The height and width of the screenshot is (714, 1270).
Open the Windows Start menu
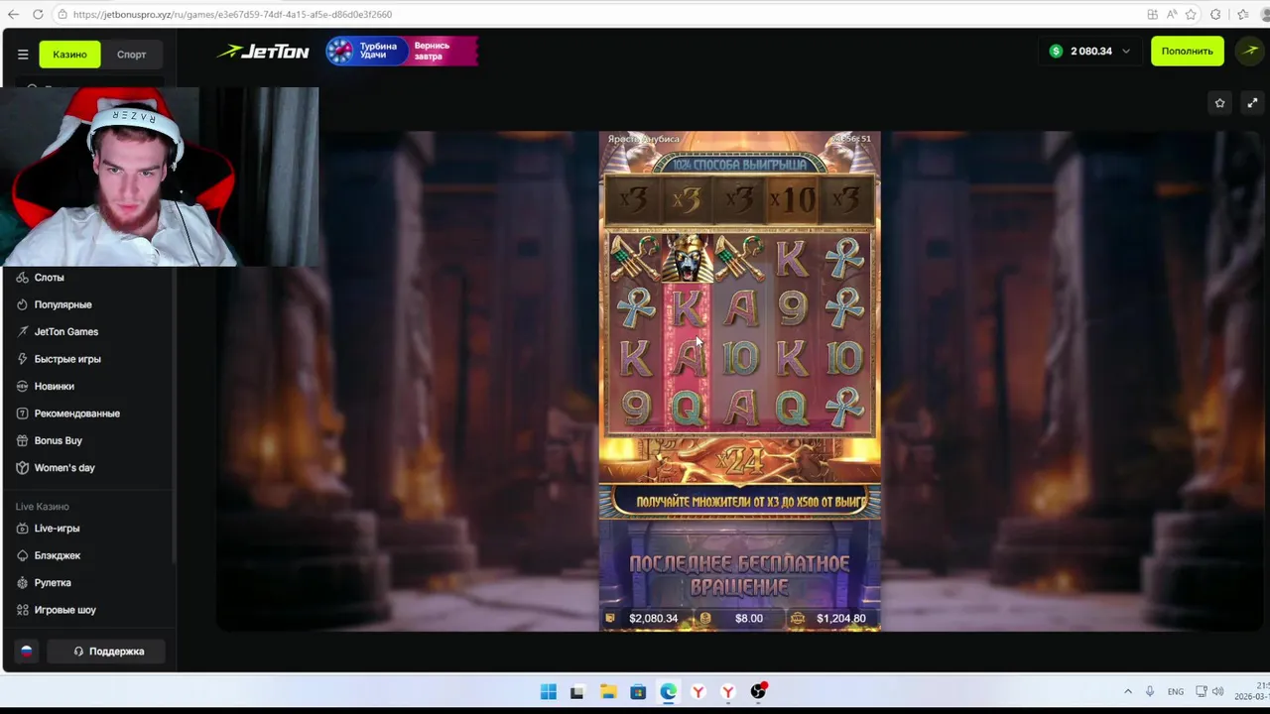549,692
